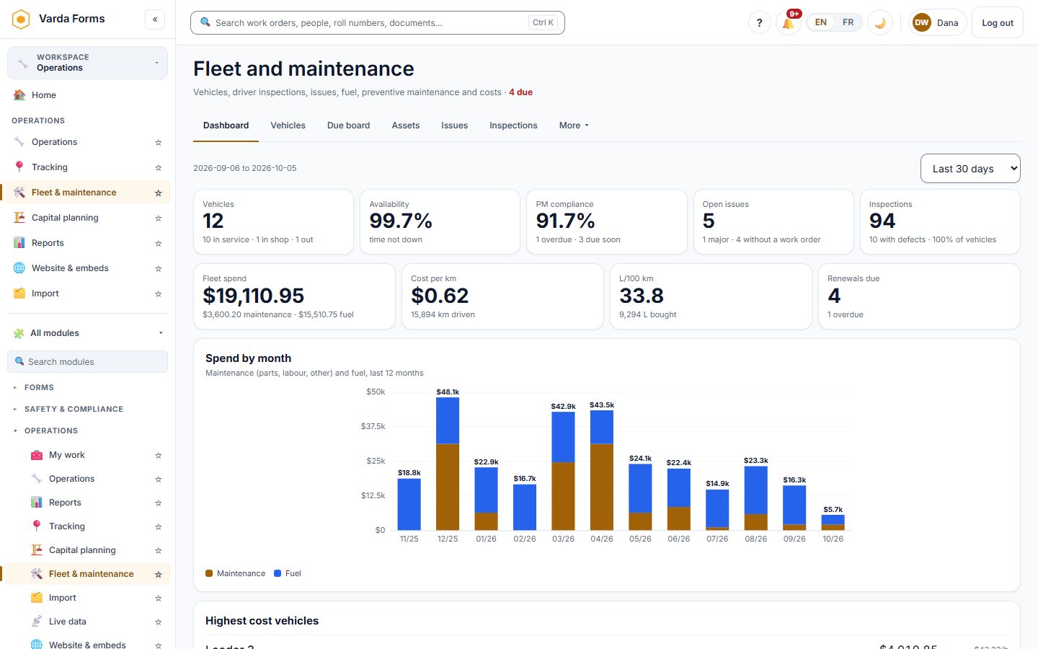This screenshot has width=1038, height=649.
Task: Click the Workspace wrench icon
Action: [x=23, y=63]
